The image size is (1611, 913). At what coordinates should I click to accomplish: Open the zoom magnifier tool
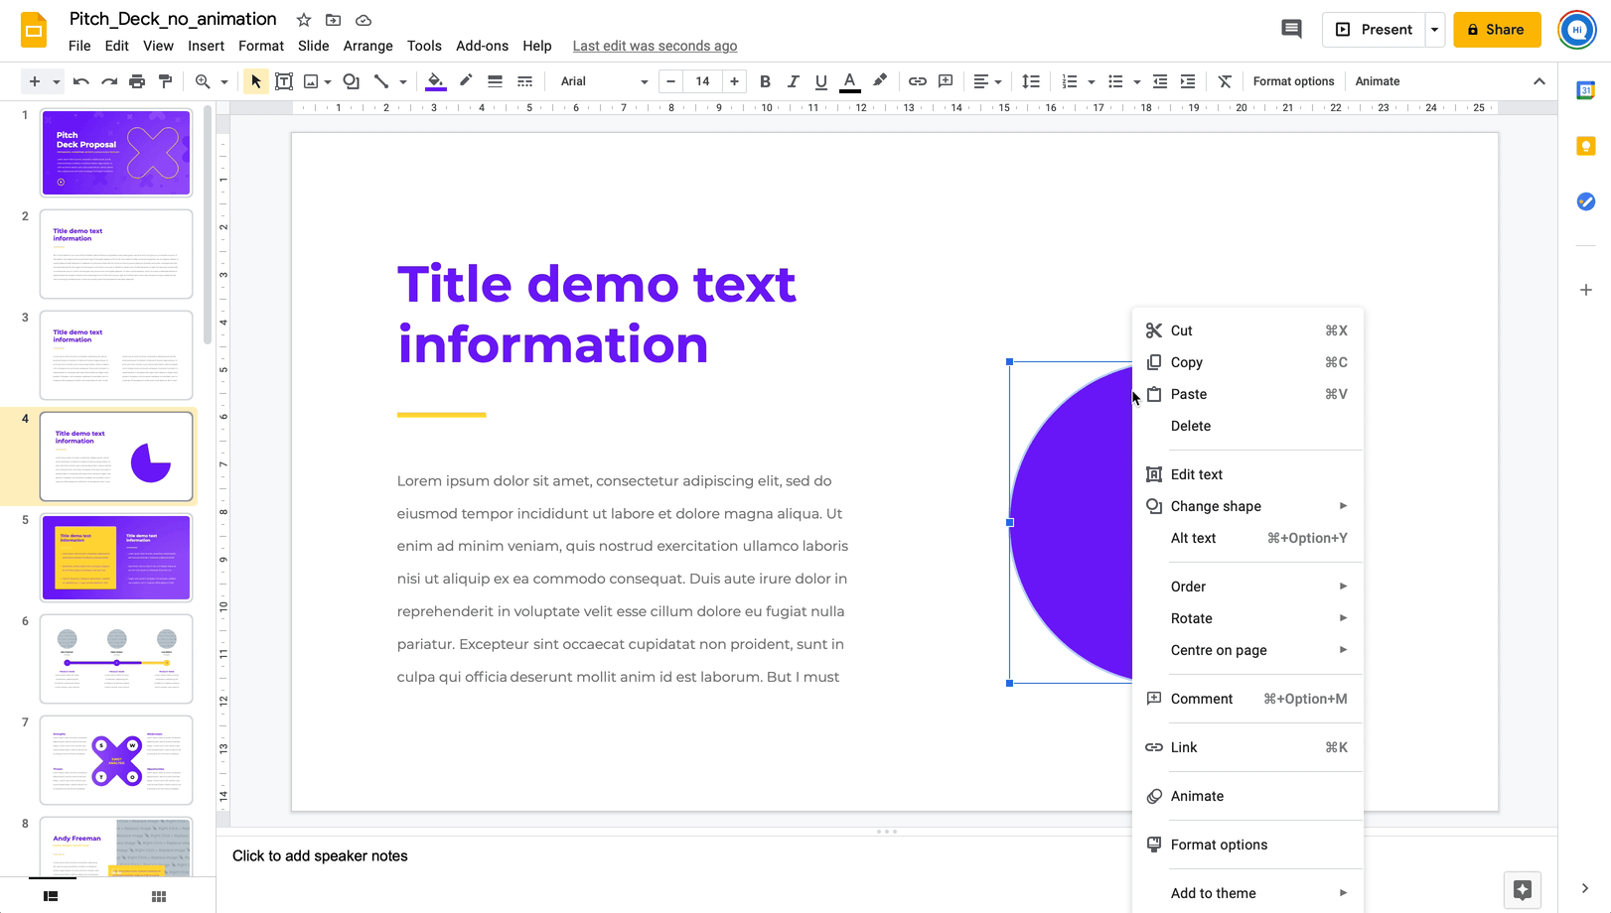tap(203, 81)
